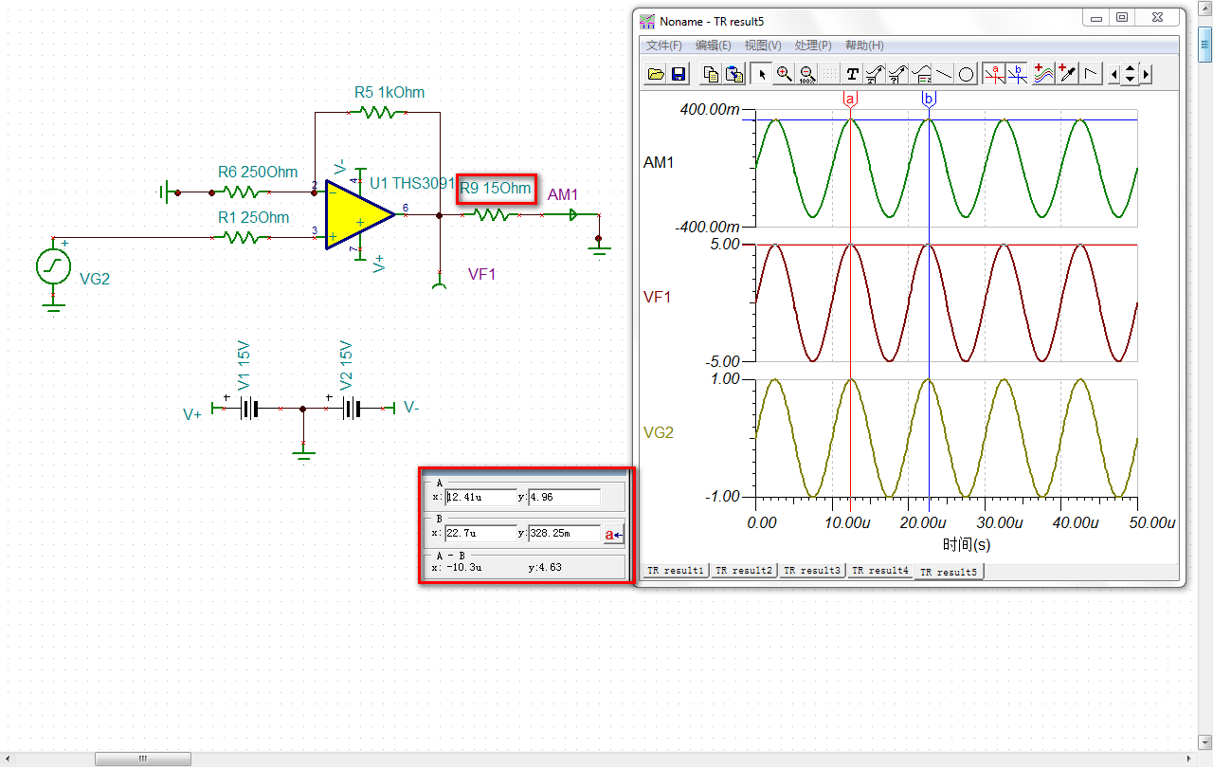The height and width of the screenshot is (767, 1213).
Task: Click the cursor A x value field
Action: (480, 497)
